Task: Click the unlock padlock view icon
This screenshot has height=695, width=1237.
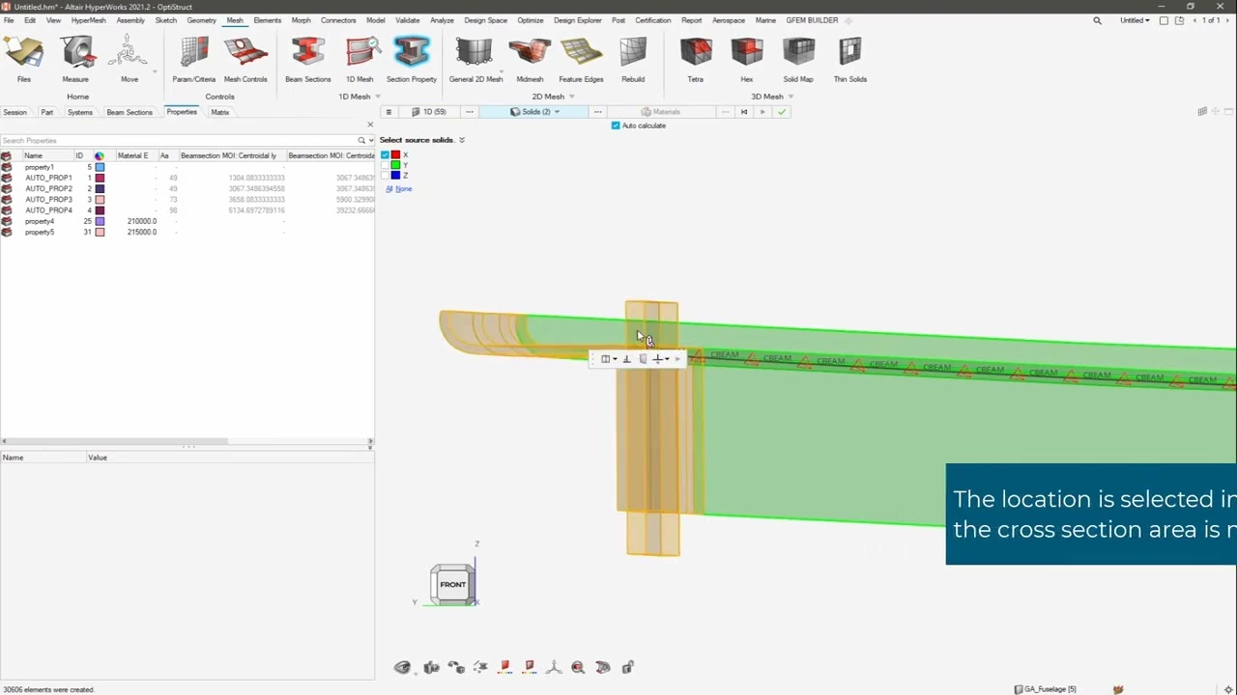Action: (x=627, y=667)
